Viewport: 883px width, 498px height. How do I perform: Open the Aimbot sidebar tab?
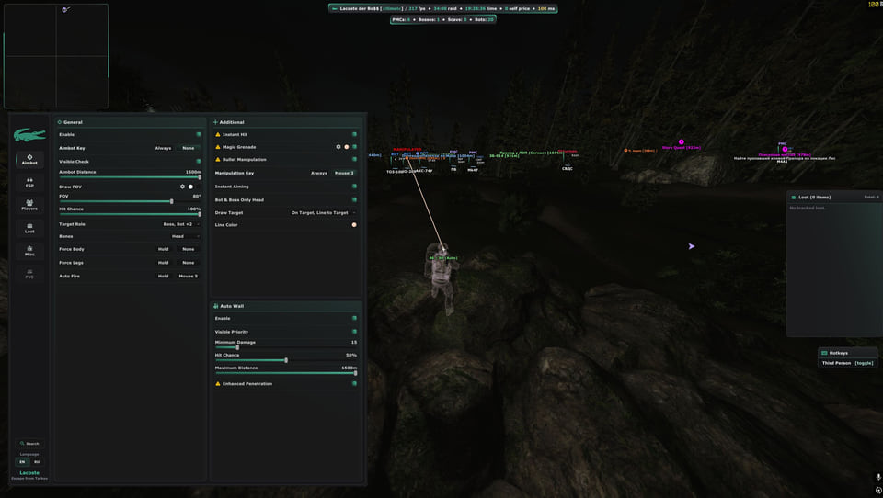click(29, 159)
